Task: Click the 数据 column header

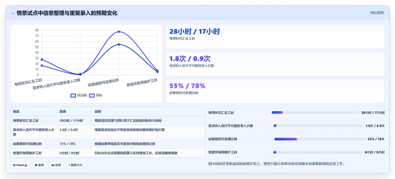Action: click(63, 112)
